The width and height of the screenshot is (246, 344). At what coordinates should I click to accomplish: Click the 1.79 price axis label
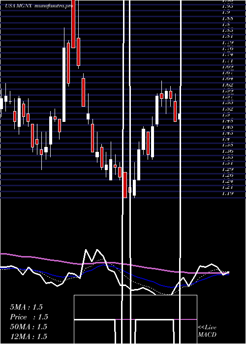(227, 42)
